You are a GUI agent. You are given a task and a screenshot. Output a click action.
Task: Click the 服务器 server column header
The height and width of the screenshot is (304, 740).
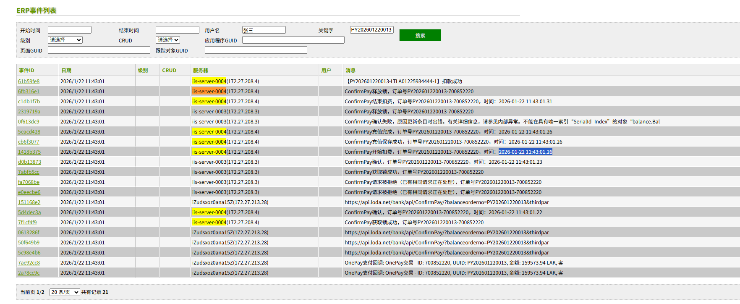(x=200, y=71)
